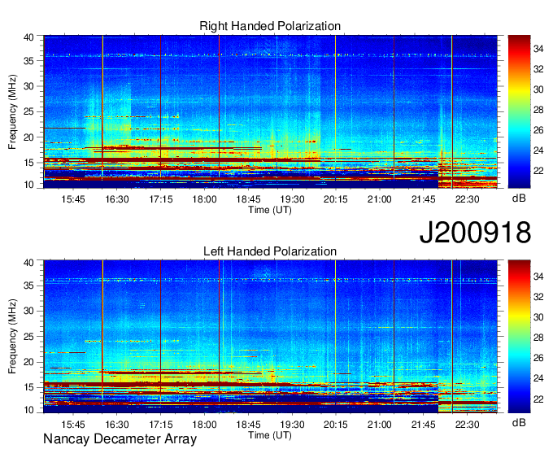Click the 18:45 time tick under Right Handed plot
The width and height of the screenshot is (553, 449).
coord(248,199)
